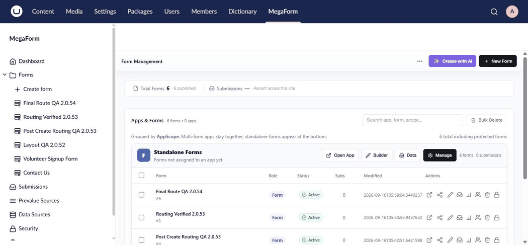The height and width of the screenshot is (245, 528).
Task: Click trash icon for Post Create Routing QA row
Action: pyautogui.click(x=487, y=240)
